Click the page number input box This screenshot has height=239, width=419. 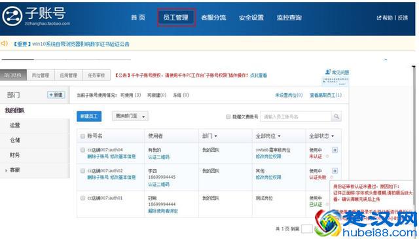307,229
